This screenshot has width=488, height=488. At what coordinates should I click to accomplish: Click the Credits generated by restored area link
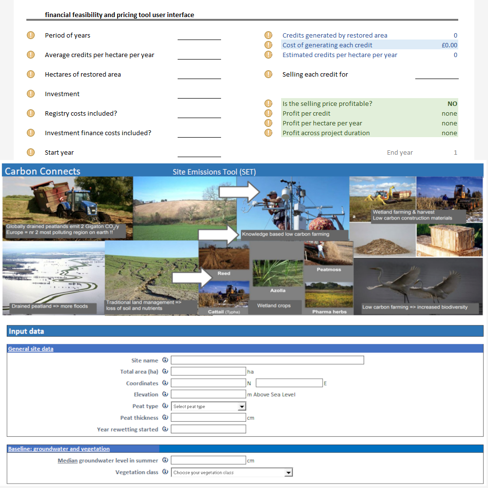335,35
